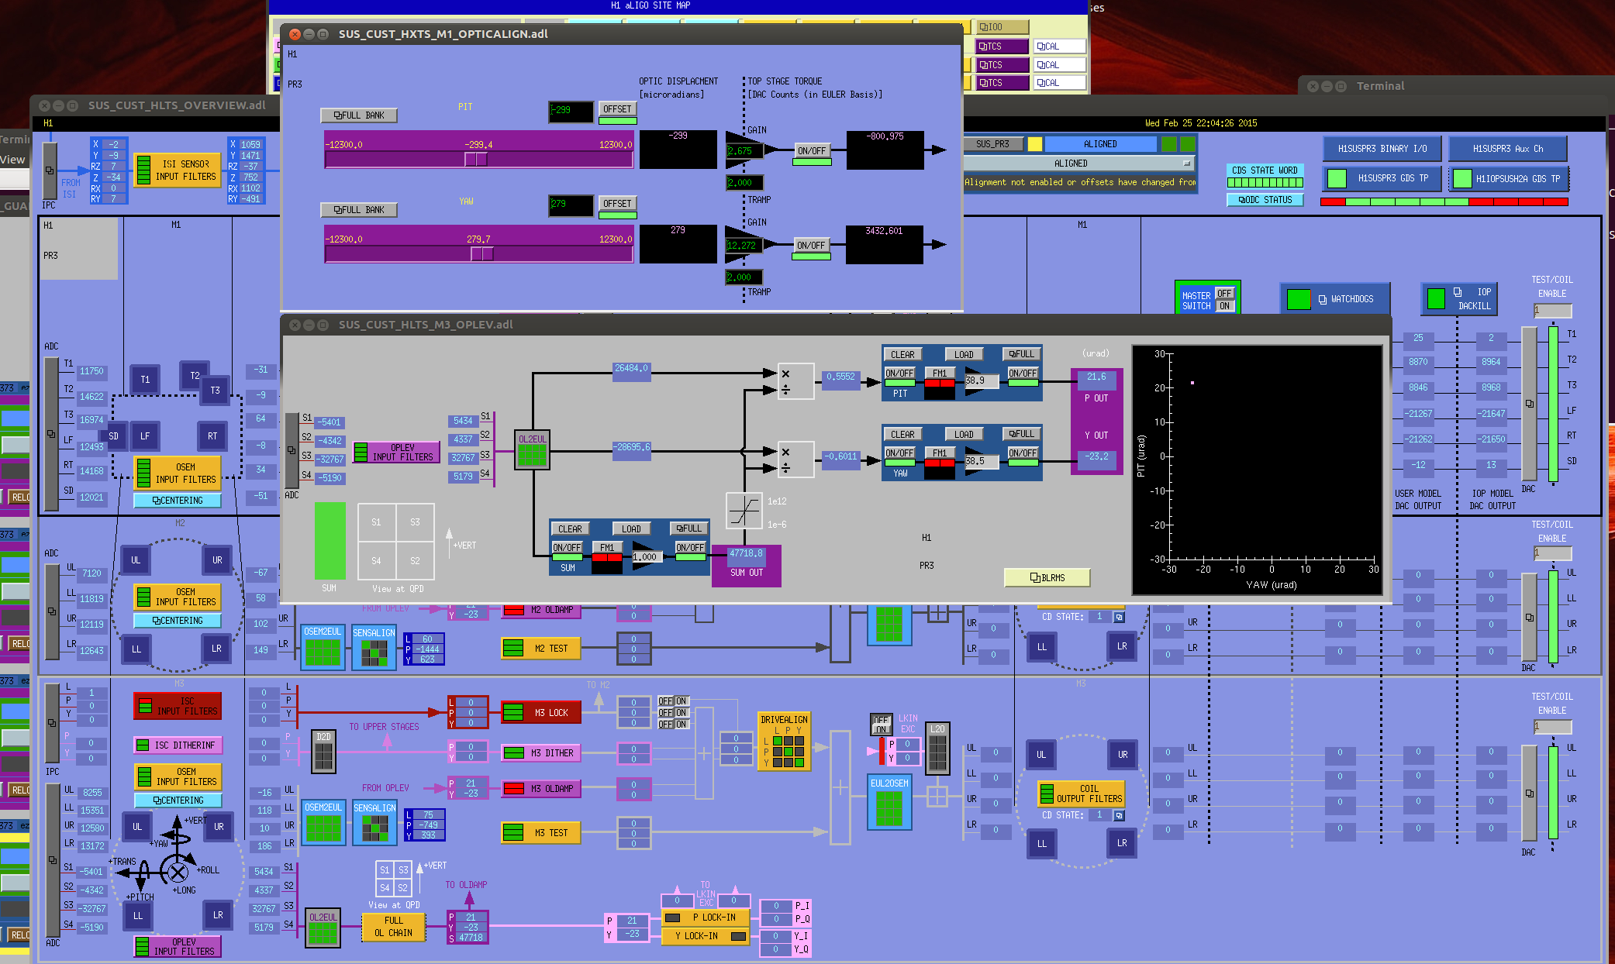Open the M3 SENSALIGN matrix block
This screenshot has height=964, width=1615.
coord(374,822)
